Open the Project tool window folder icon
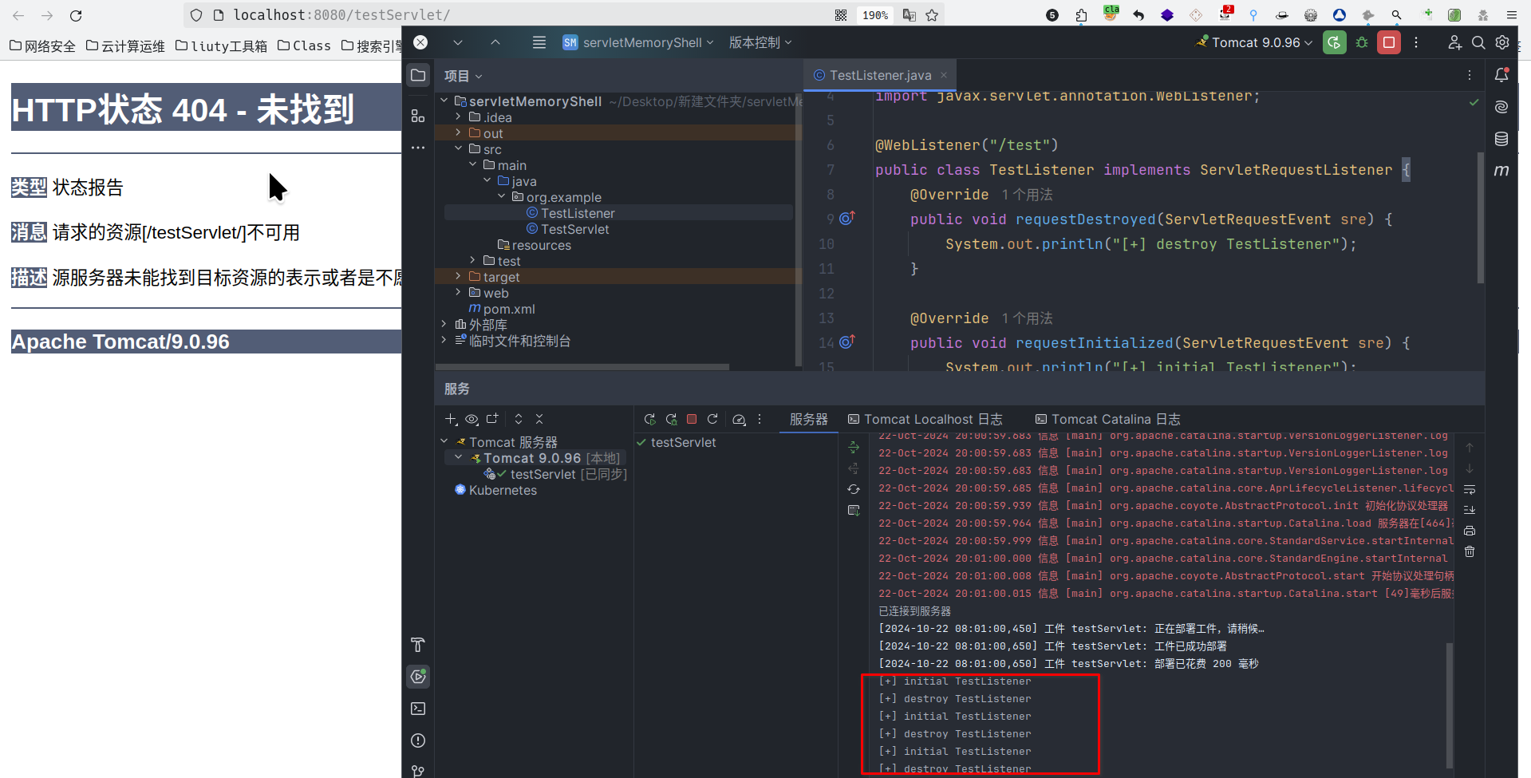Image resolution: width=1531 pixels, height=778 pixels. coord(418,75)
